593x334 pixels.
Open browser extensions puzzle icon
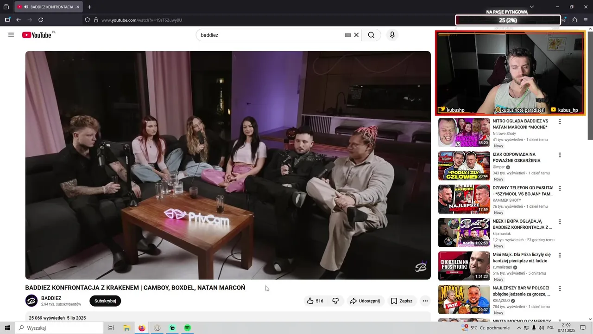click(x=574, y=20)
